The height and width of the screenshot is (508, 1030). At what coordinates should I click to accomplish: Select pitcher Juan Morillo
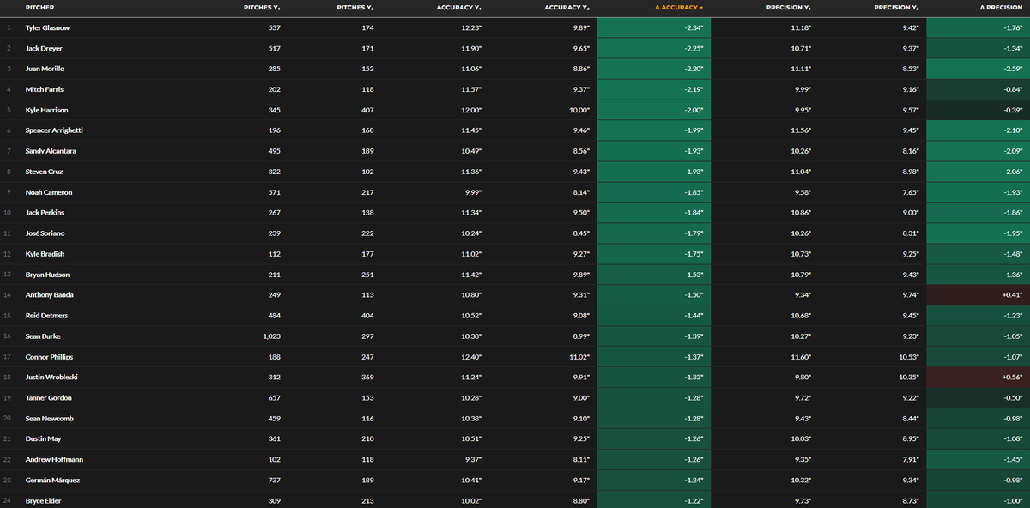coord(44,69)
